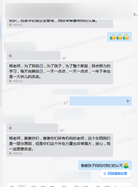Open the emoji picker in the input toolbar
Screen dimensions: 138x187
pyautogui.click(x=12, y=186)
